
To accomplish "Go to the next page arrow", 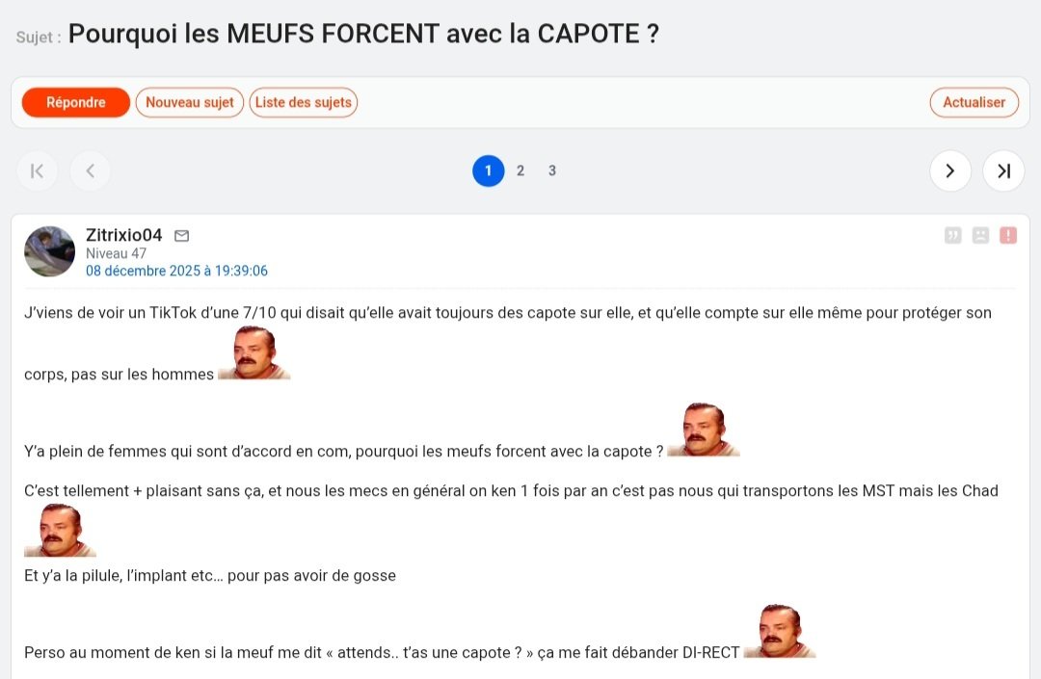I will click(x=950, y=171).
